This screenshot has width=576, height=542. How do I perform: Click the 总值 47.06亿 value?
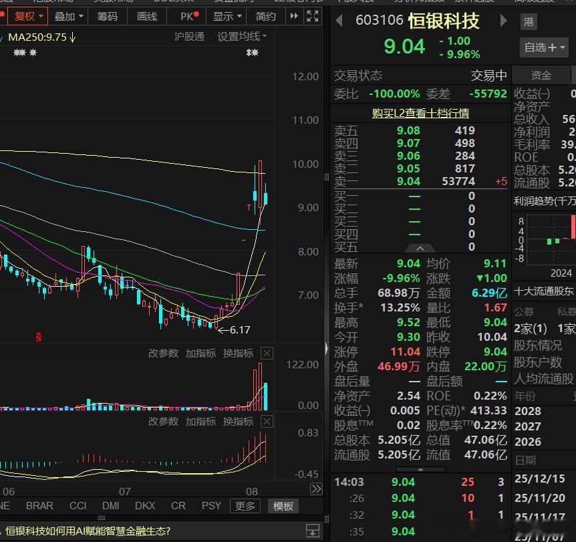click(485, 440)
